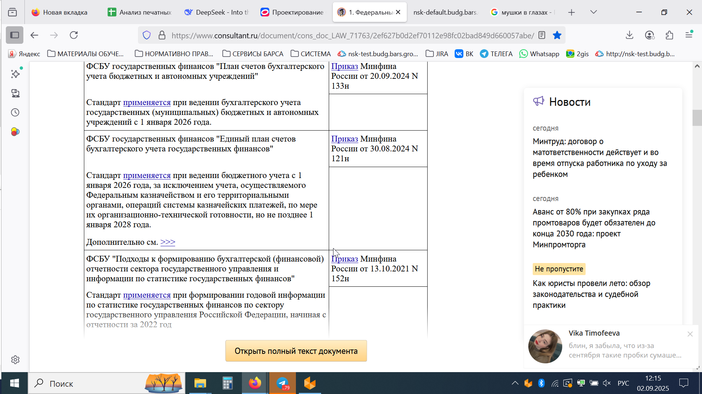This screenshot has height=394, width=702.
Task: Open Telegram from the taskbar
Action: tap(282, 383)
